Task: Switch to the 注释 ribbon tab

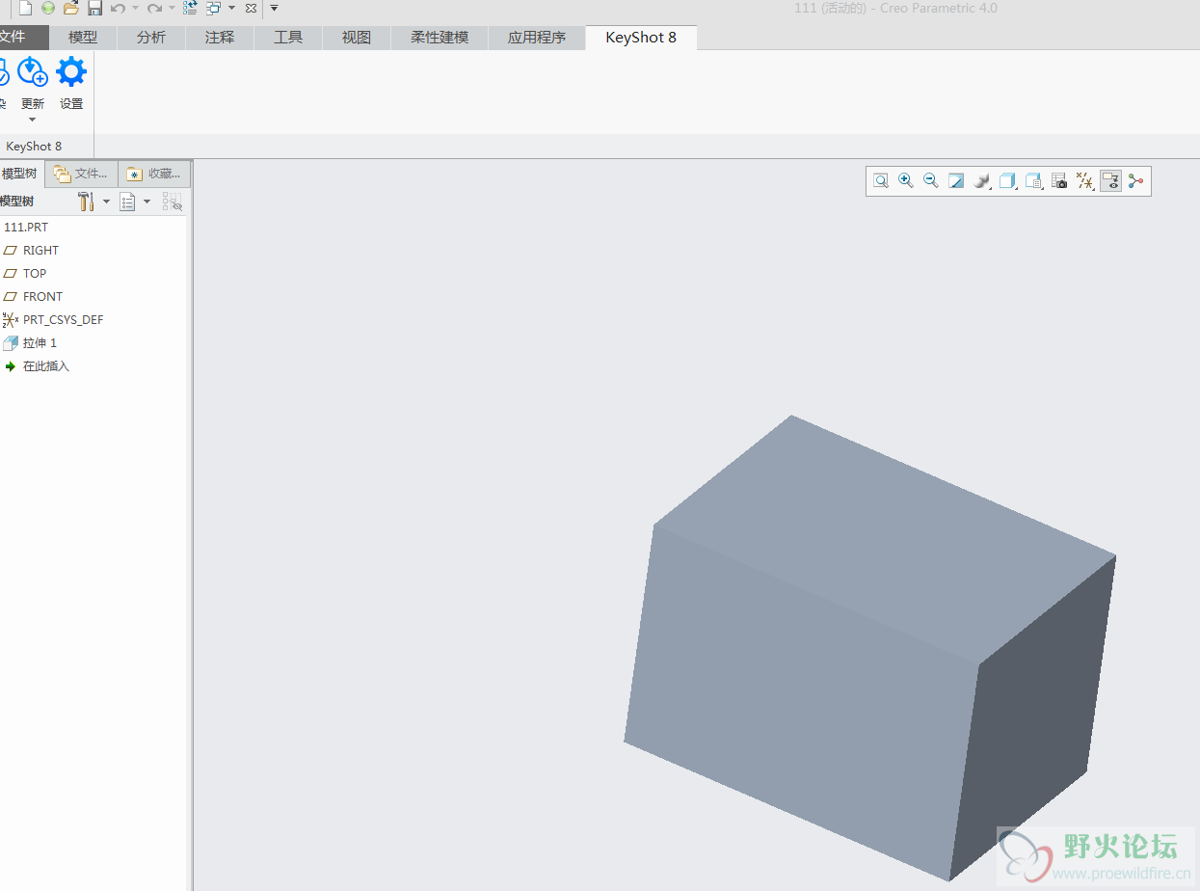Action: [x=220, y=38]
